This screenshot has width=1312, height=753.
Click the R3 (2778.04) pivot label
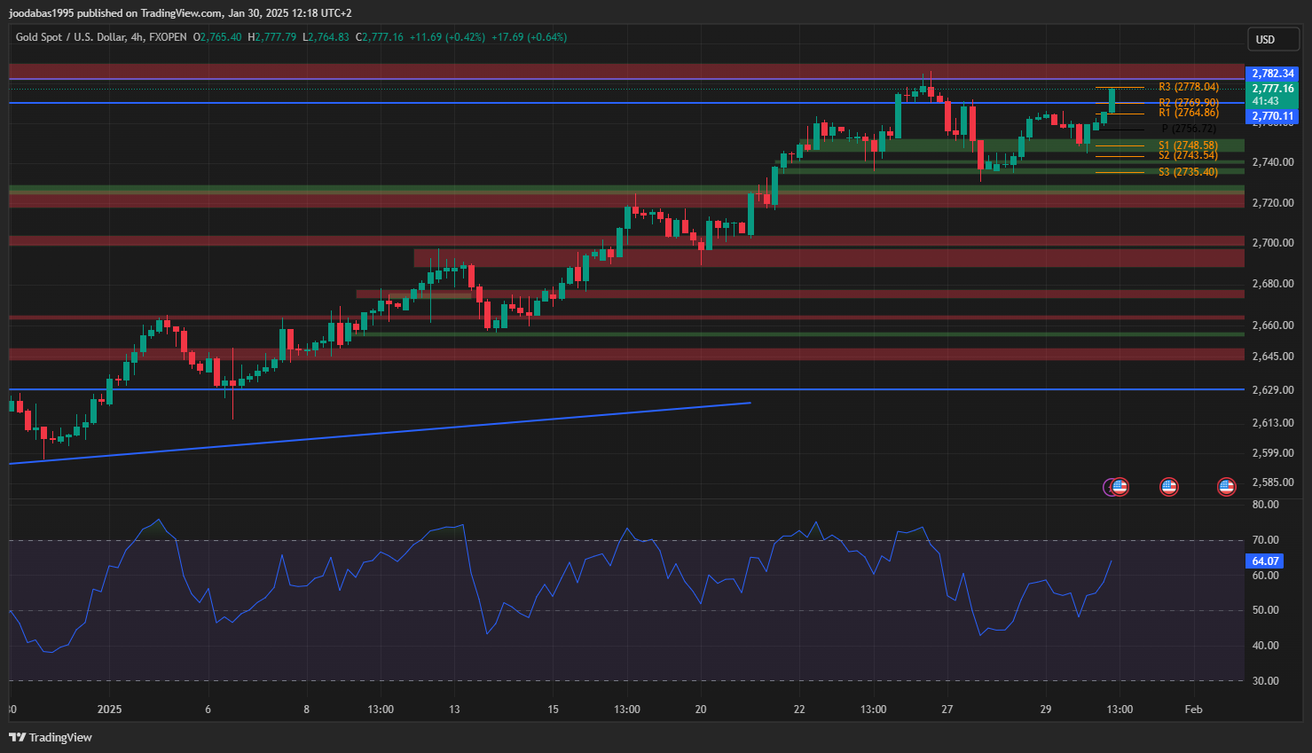pos(1188,87)
